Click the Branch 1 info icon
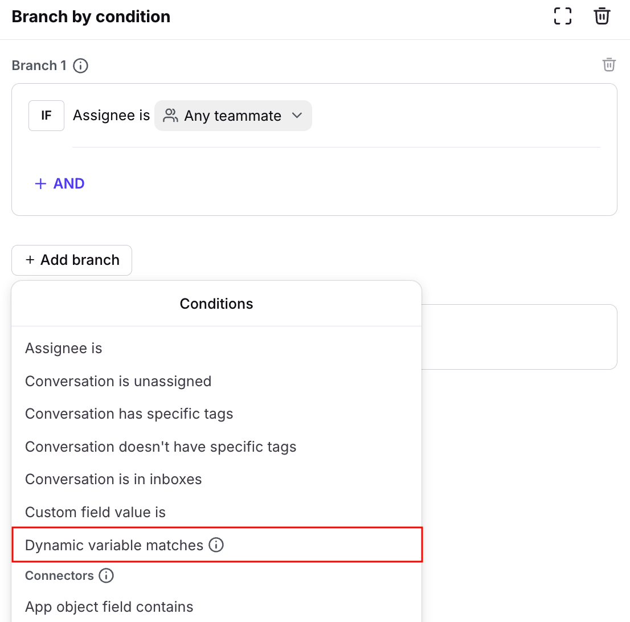The width and height of the screenshot is (630, 622). 81,66
